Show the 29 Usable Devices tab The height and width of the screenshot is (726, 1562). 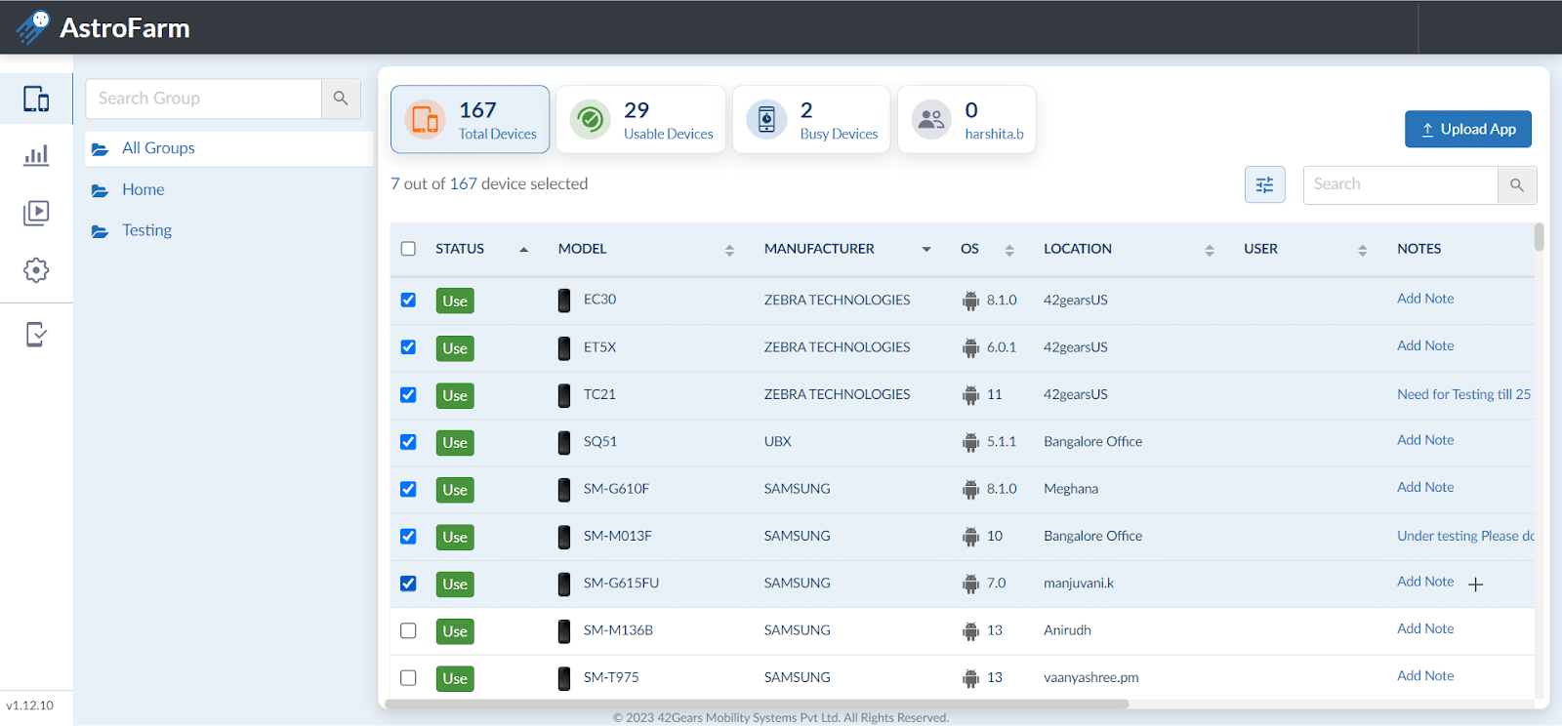coord(641,119)
